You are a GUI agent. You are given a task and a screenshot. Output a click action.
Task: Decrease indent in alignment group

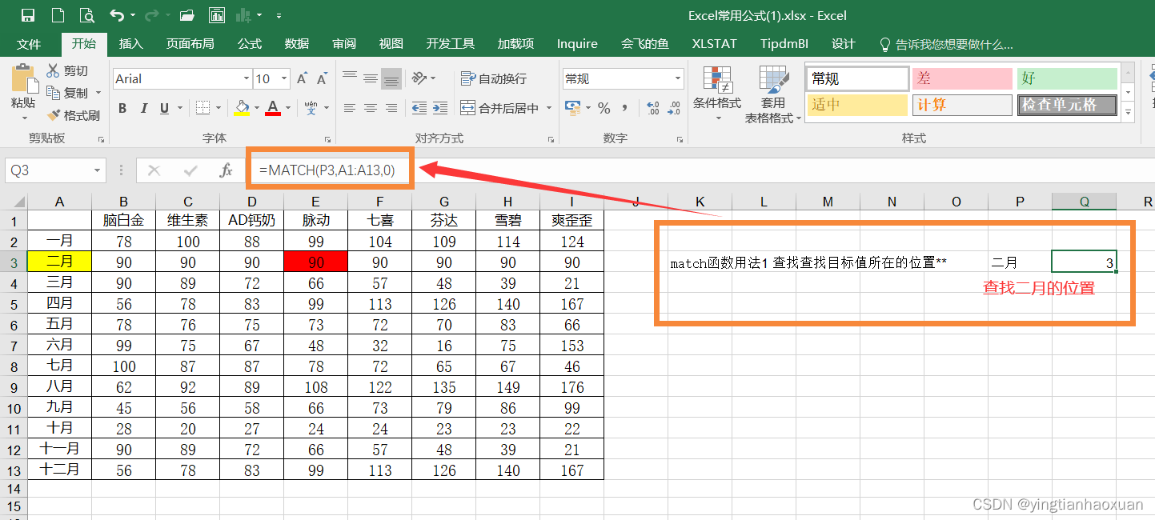(x=419, y=108)
